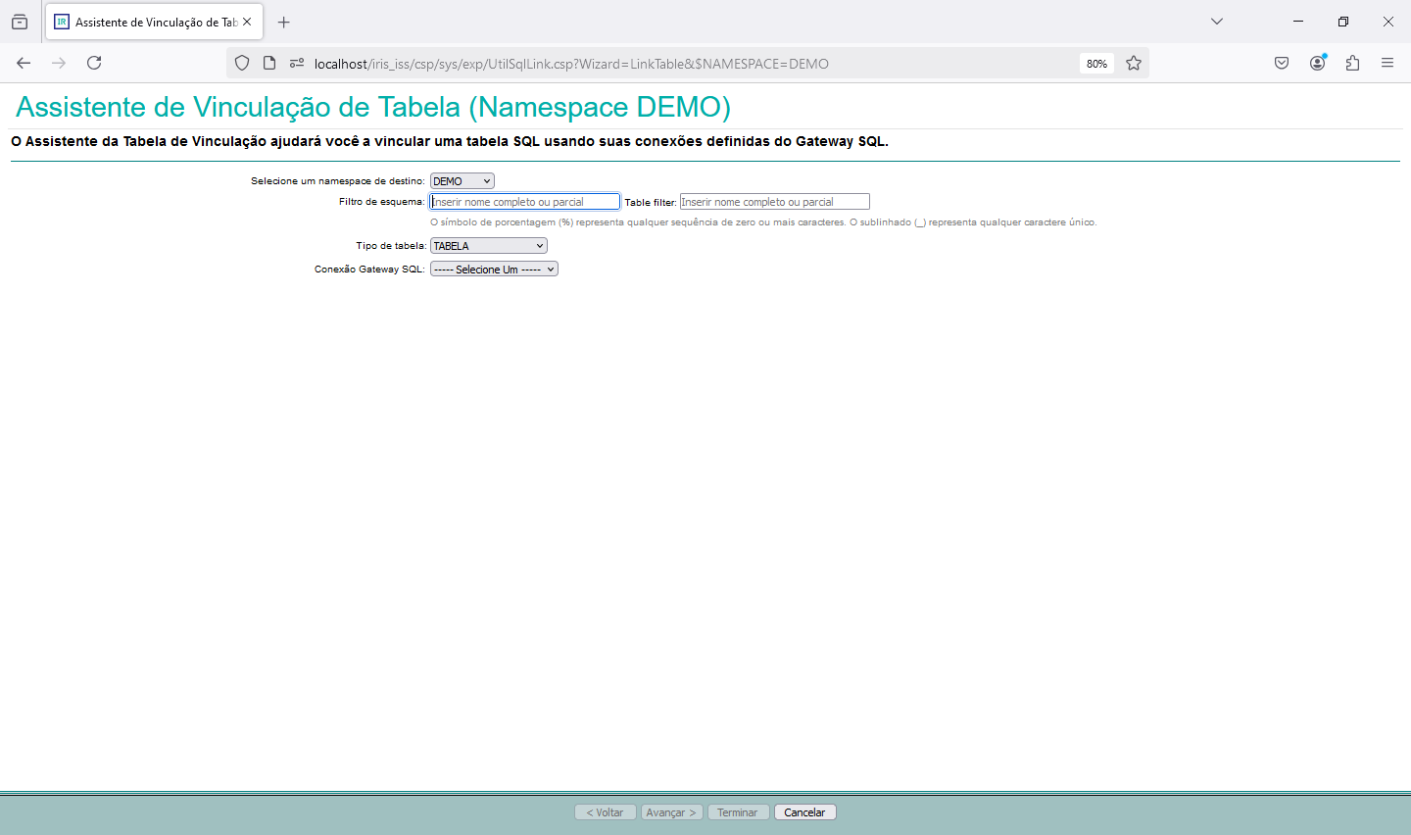
Task: Focus the Filtro de esquema input field
Action: 525,202
